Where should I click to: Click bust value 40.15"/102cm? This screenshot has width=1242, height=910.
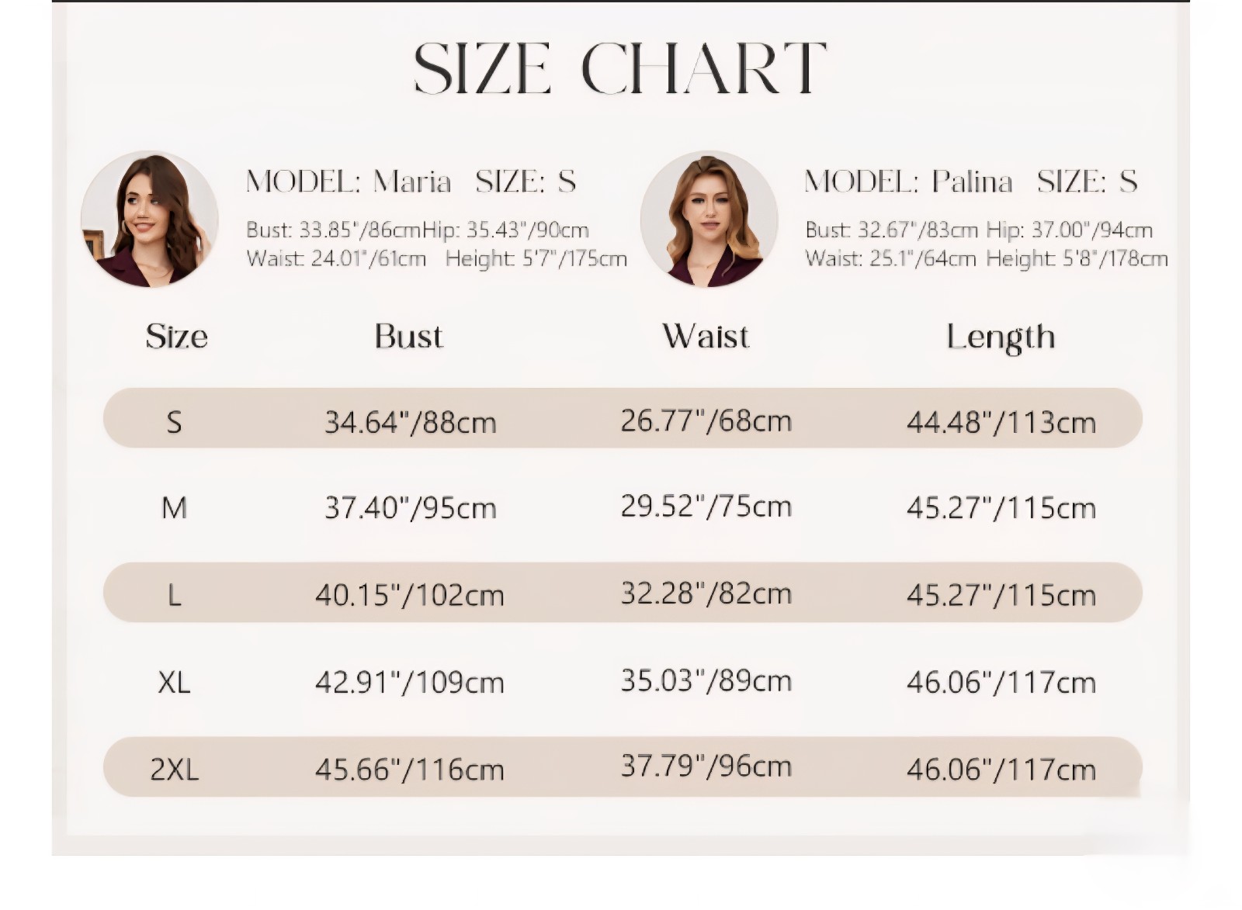[410, 595]
